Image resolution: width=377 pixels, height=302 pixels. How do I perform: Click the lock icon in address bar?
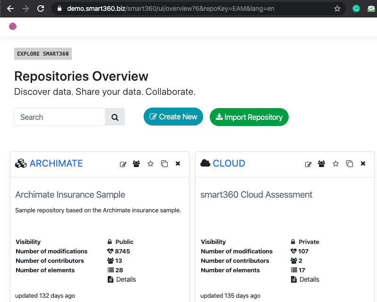click(x=60, y=8)
